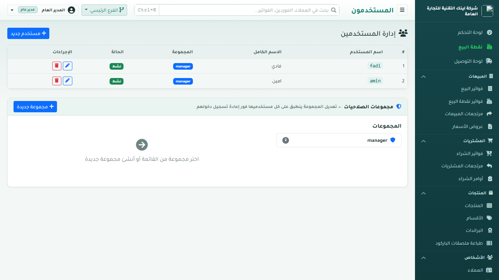499x280 pixels.
Task: Click the ID card icon for العملاء
Action: point(490,271)
